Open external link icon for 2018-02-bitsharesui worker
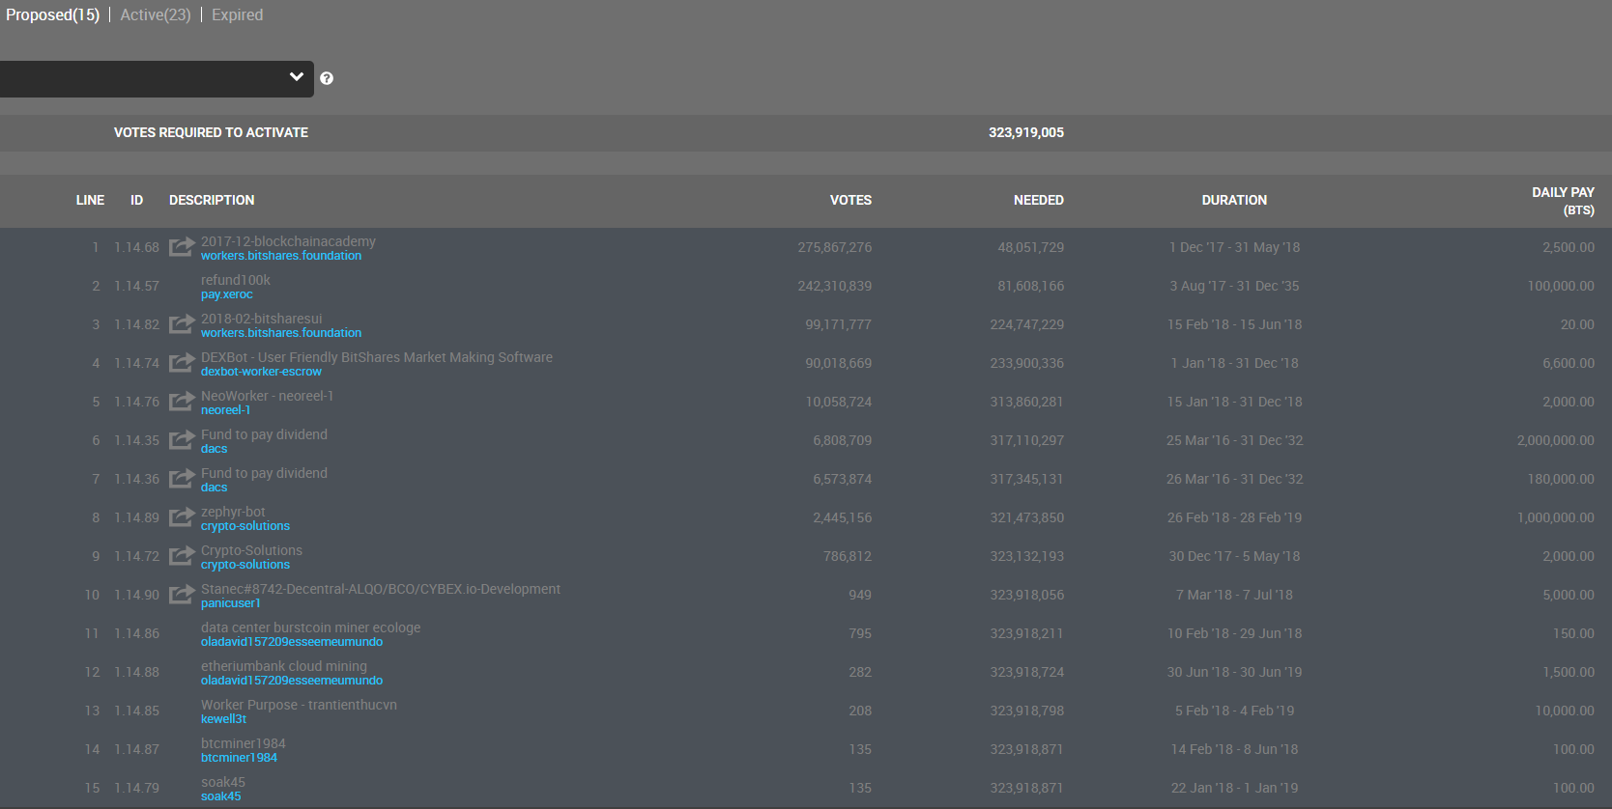The width and height of the screenshot is (1612, 809). point(182,324)
